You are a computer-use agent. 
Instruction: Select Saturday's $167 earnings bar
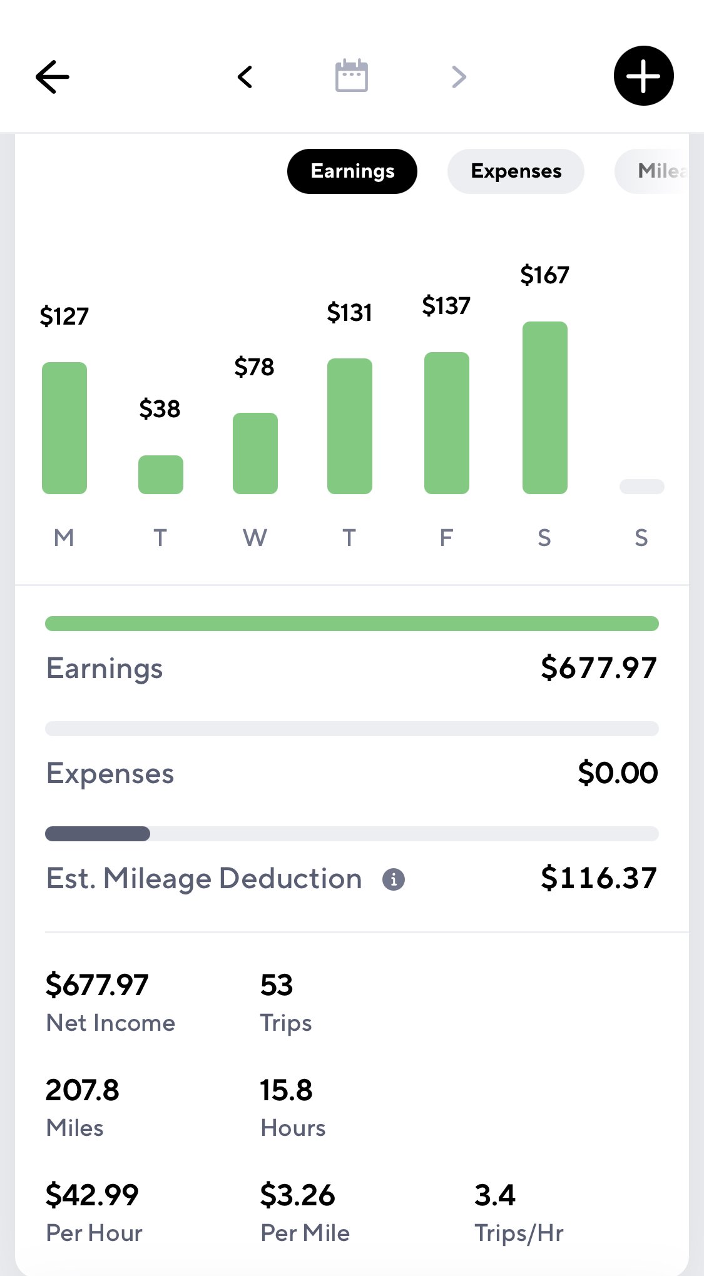(x=545, y=408)
